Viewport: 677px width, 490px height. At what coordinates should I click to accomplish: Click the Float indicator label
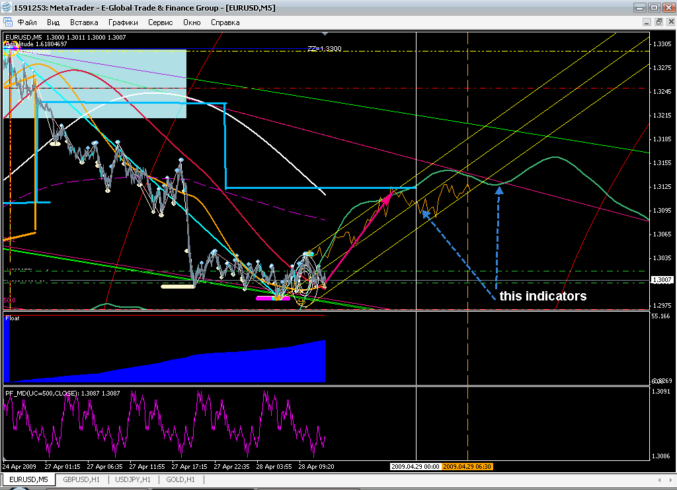13,318
